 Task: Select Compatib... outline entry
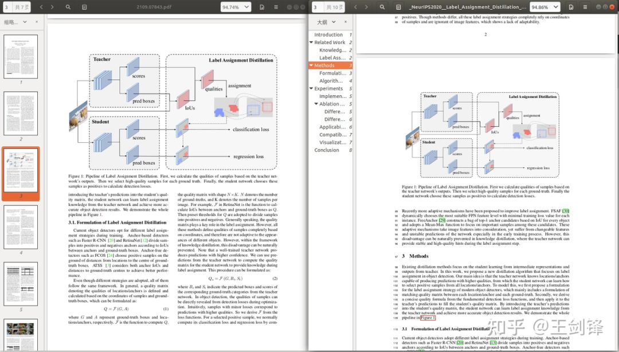point(333,135)
